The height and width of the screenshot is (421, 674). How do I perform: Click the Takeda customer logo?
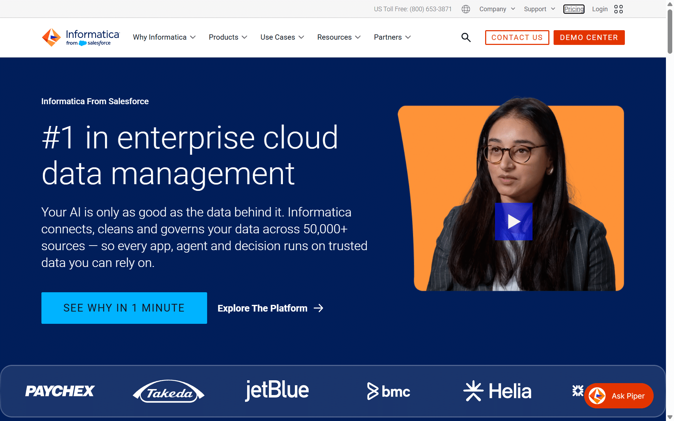pos(168,391)
